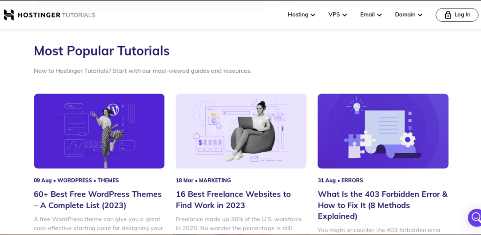Select the ERRORS category tag
Screen dimensions: 481x235
(352, 180)
